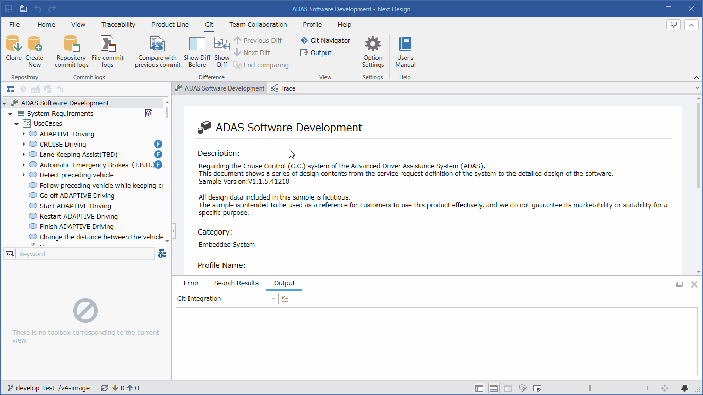Expand the Lane Keeping Assist(TBD) node
Image resolution: width=703 pixels, height=395 pixels.
23,154
